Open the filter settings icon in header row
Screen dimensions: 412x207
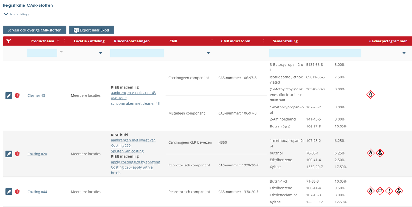tap(8, 41)
